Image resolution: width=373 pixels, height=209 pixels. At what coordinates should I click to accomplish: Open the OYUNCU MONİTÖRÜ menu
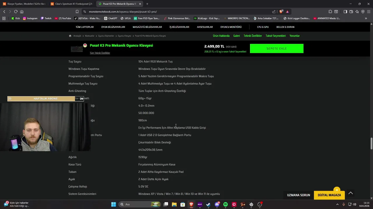pyautogui.click(x=231, y=27)
